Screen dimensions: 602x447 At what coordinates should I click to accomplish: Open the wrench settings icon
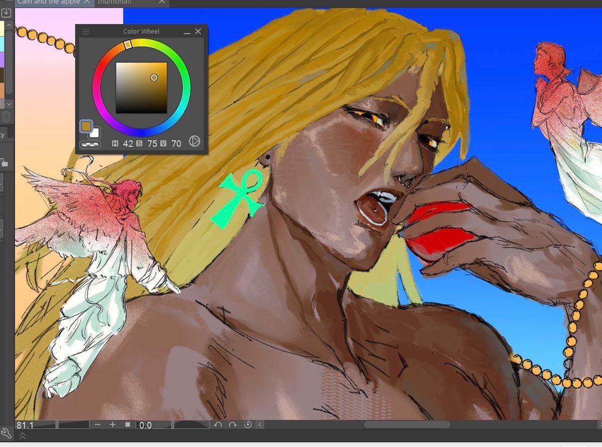[6, 433]
